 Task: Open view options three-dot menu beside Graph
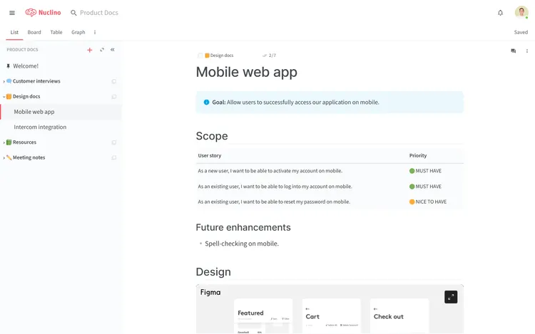point(95,32)
